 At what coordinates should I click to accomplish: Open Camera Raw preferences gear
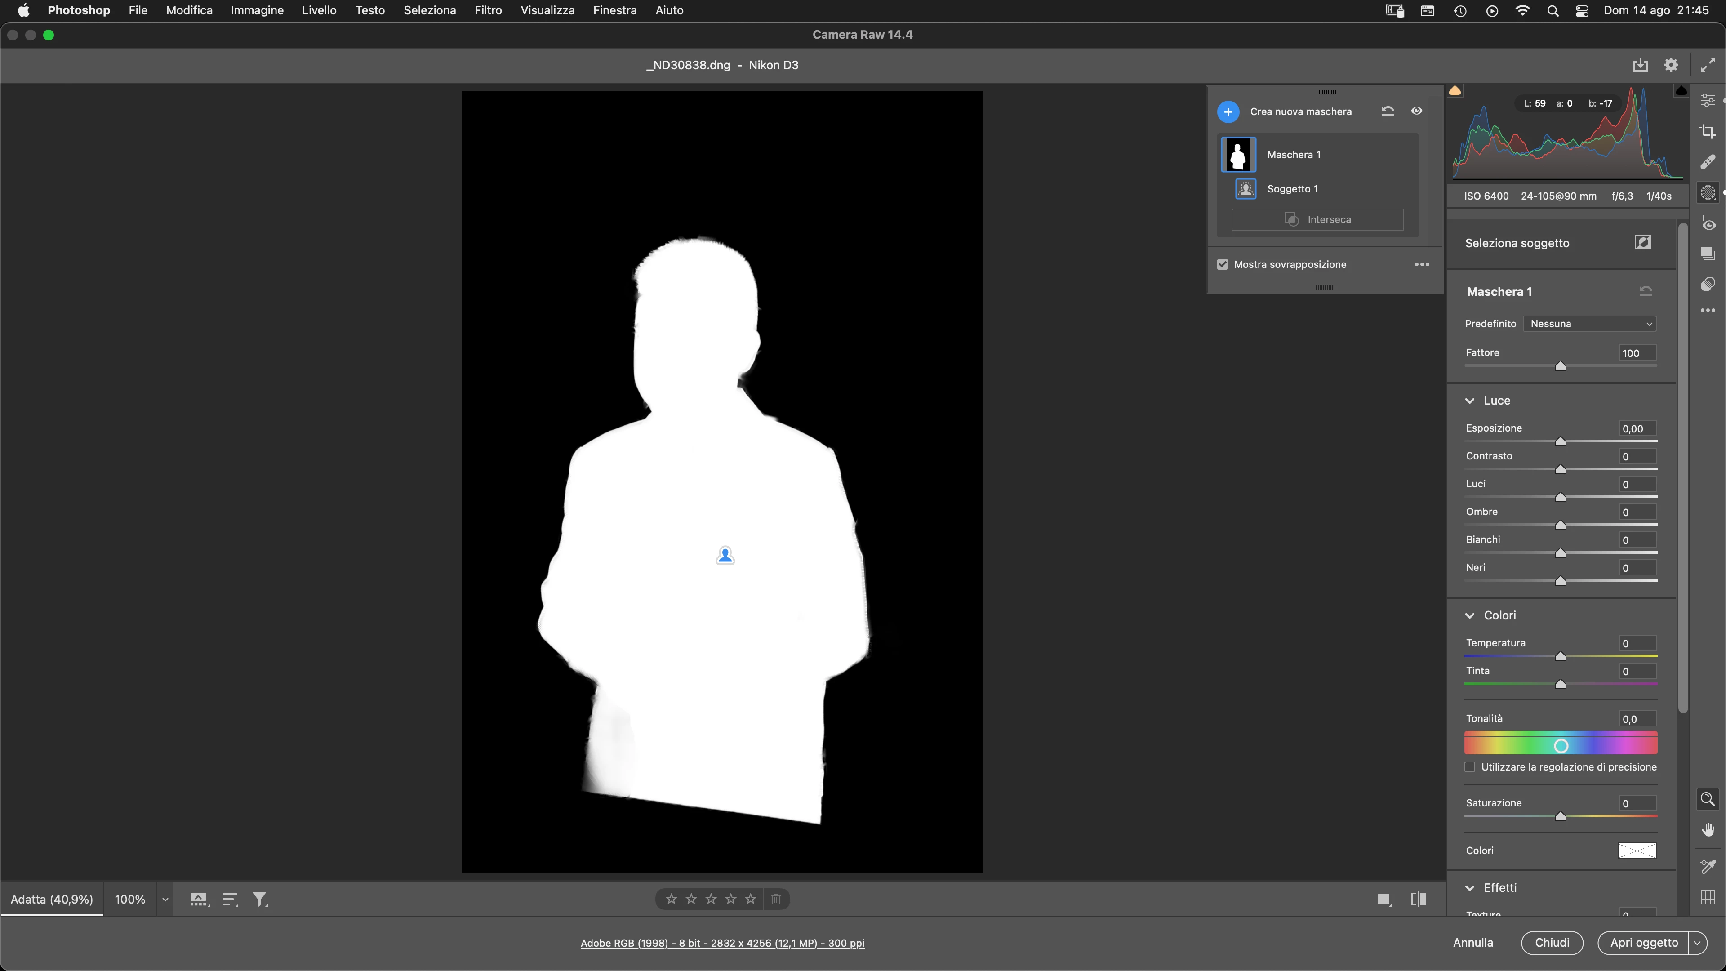pyautogui.click(x=1671, y=65)
